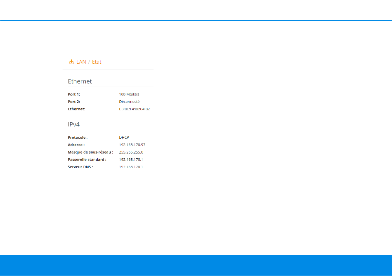Click the LAN network icon in breadcrumb
The height and width of the screenshot is (276, 392).
click(x=71, y=62)
